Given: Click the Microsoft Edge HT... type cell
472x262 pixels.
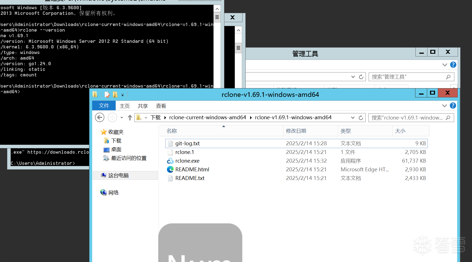Looking at the screenshot, I should click(x=365, y=170).
